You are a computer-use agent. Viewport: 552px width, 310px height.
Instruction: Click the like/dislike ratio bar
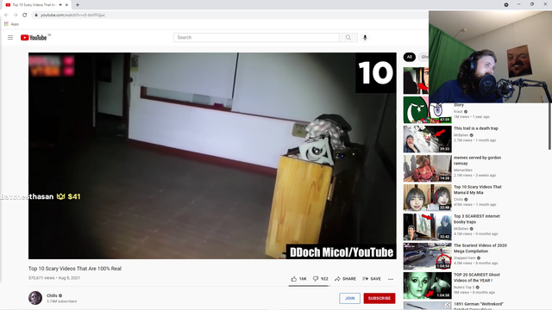point(309,286)
